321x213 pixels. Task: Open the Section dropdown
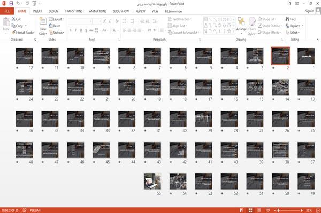tap(57, 33)
